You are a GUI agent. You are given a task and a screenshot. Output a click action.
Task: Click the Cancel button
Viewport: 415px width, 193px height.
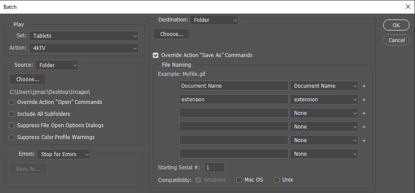pos(396,40)
